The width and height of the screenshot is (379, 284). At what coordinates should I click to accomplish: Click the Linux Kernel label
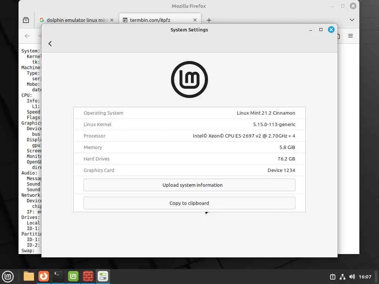point(97,124)
